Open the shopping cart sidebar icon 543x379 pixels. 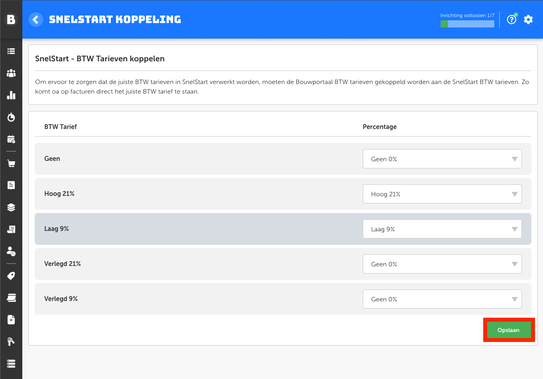pos(11,164)
